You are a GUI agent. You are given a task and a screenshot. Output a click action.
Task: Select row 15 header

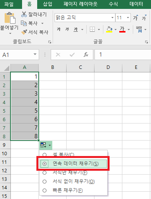click(x=5, y=196)
